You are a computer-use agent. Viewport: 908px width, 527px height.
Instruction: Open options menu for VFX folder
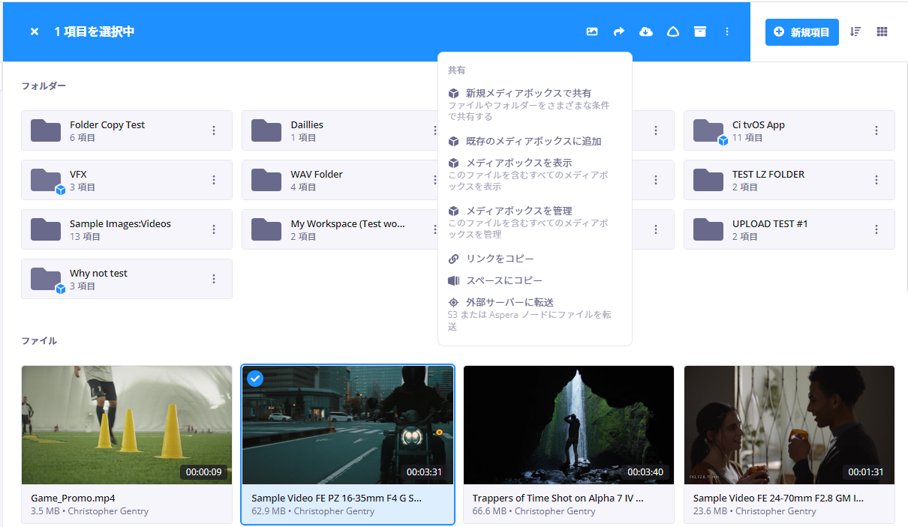pos(214,180)
